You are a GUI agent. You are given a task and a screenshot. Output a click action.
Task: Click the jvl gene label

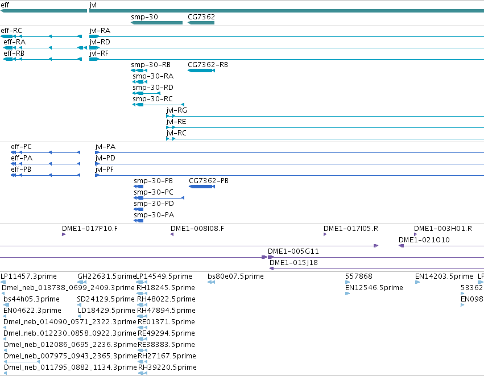93,5
